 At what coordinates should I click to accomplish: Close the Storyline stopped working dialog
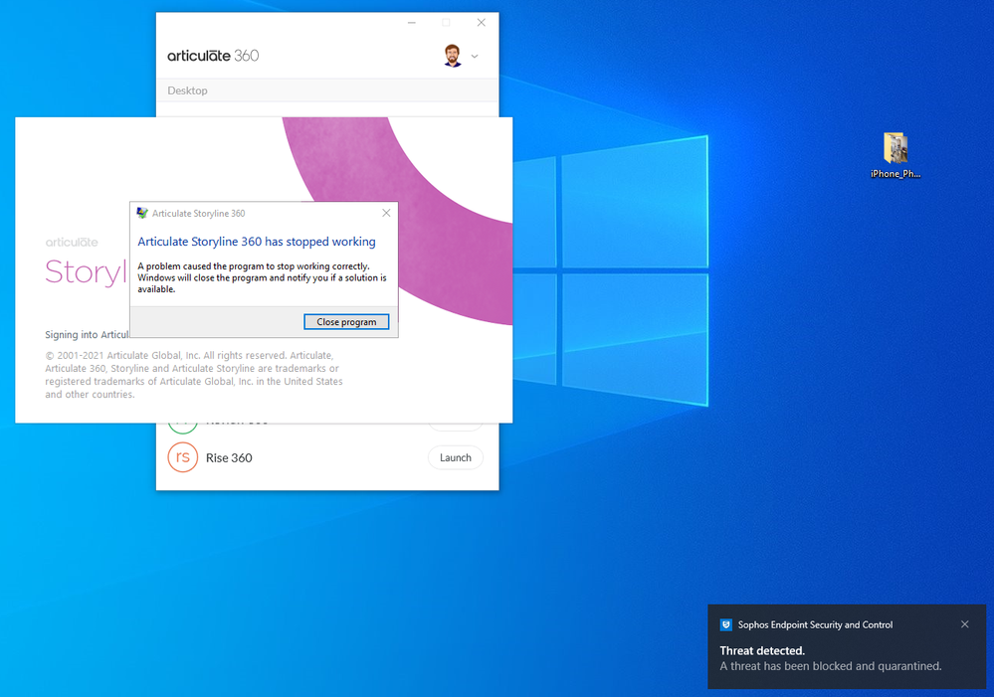pos(386,213)
